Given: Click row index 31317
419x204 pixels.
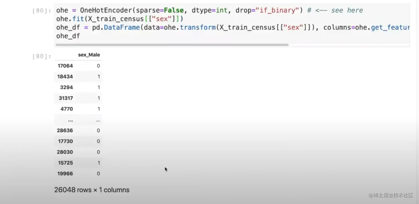Looking at the screenshot, I should tap(66, 98).
